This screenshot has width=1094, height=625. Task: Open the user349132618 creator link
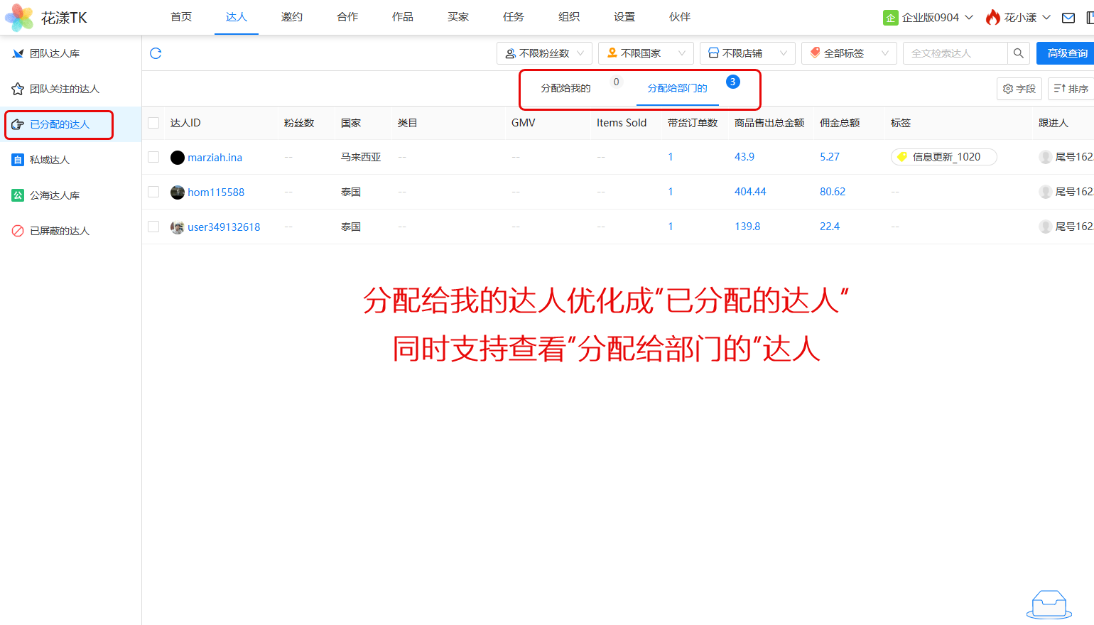click(224, 227)
